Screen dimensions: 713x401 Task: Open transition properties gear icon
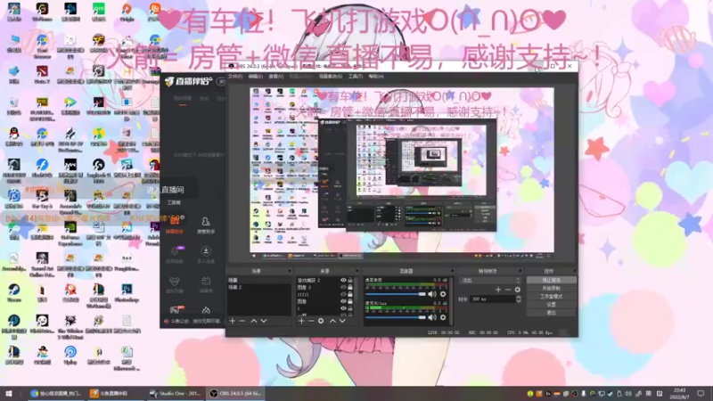click(518, 290)
